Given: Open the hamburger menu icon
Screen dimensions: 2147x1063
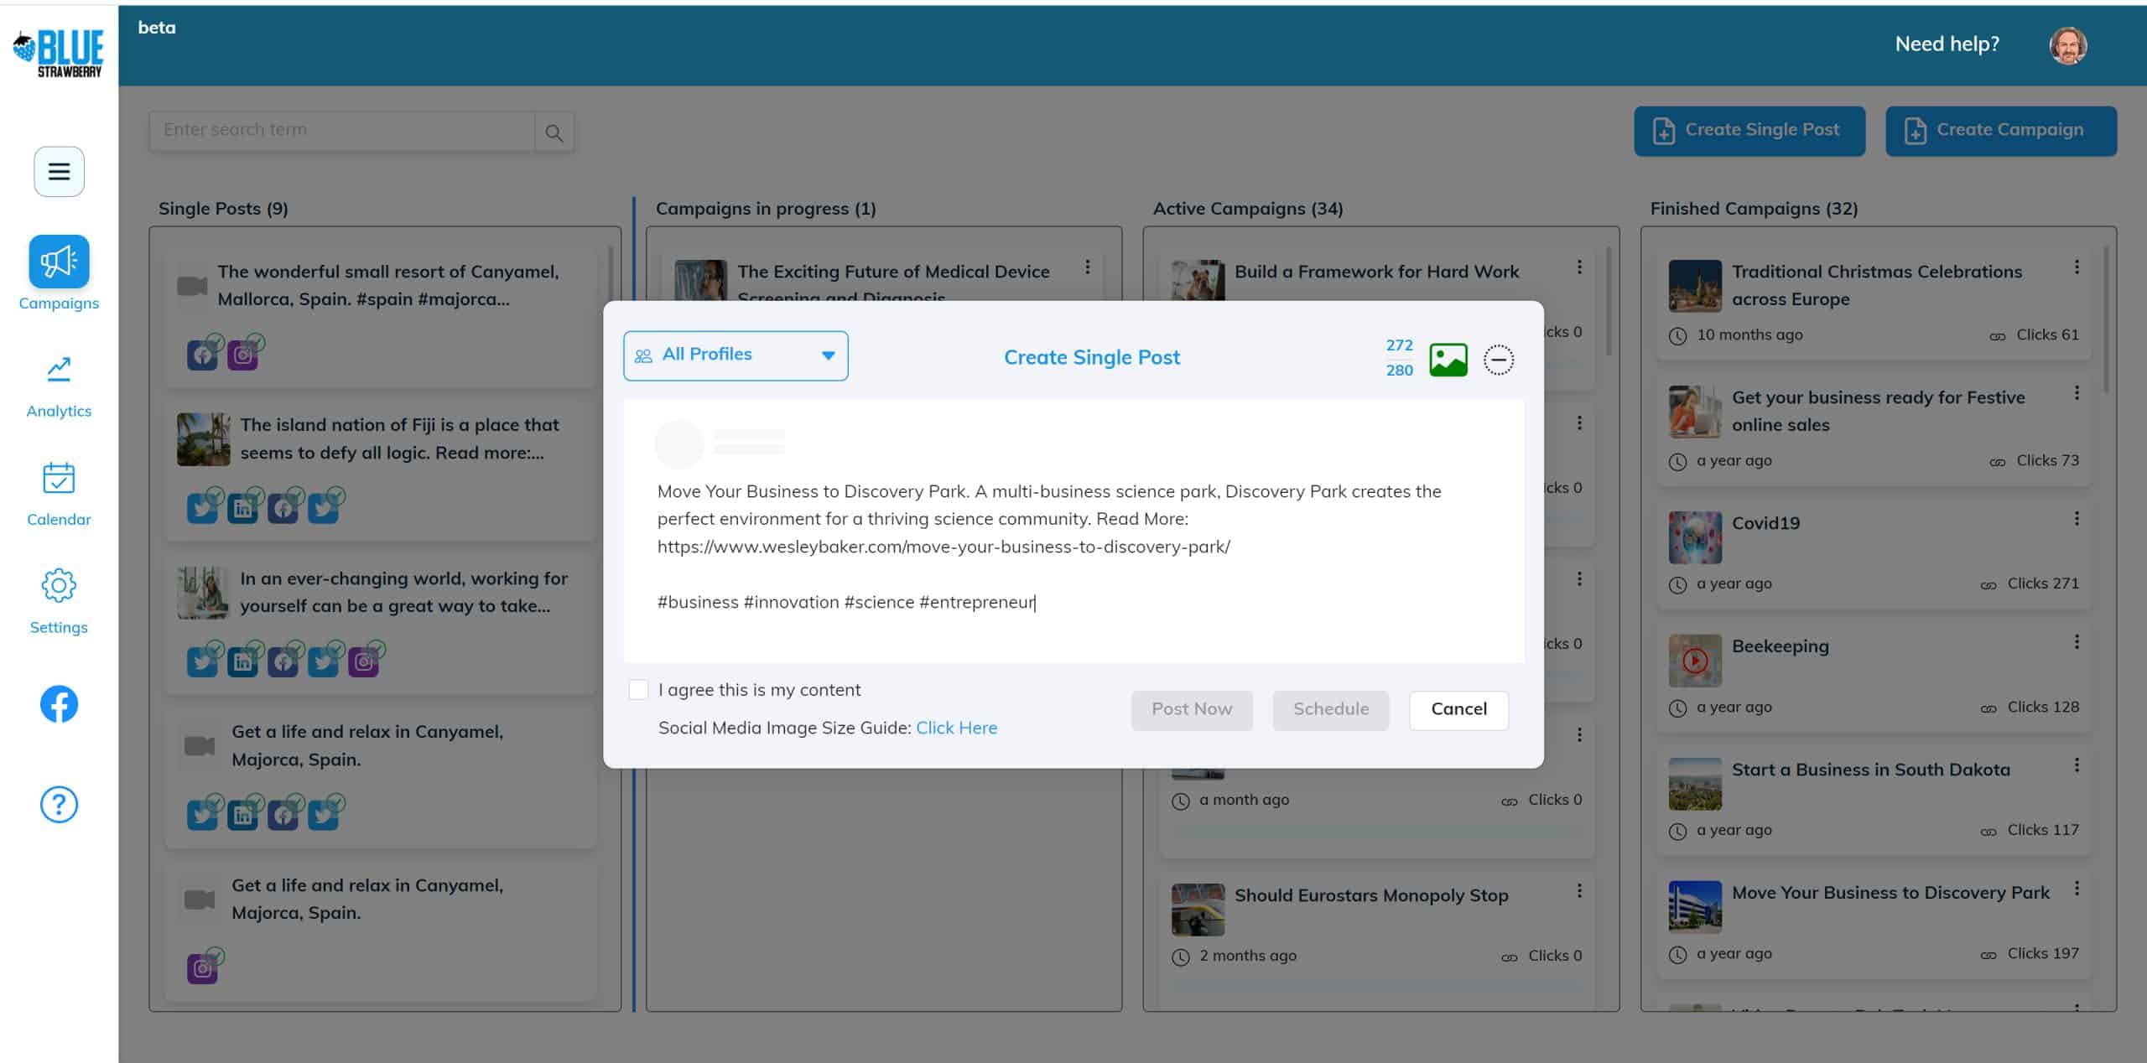Looking at the screenshot, I should pyautogui.click(x=59, y=172).
